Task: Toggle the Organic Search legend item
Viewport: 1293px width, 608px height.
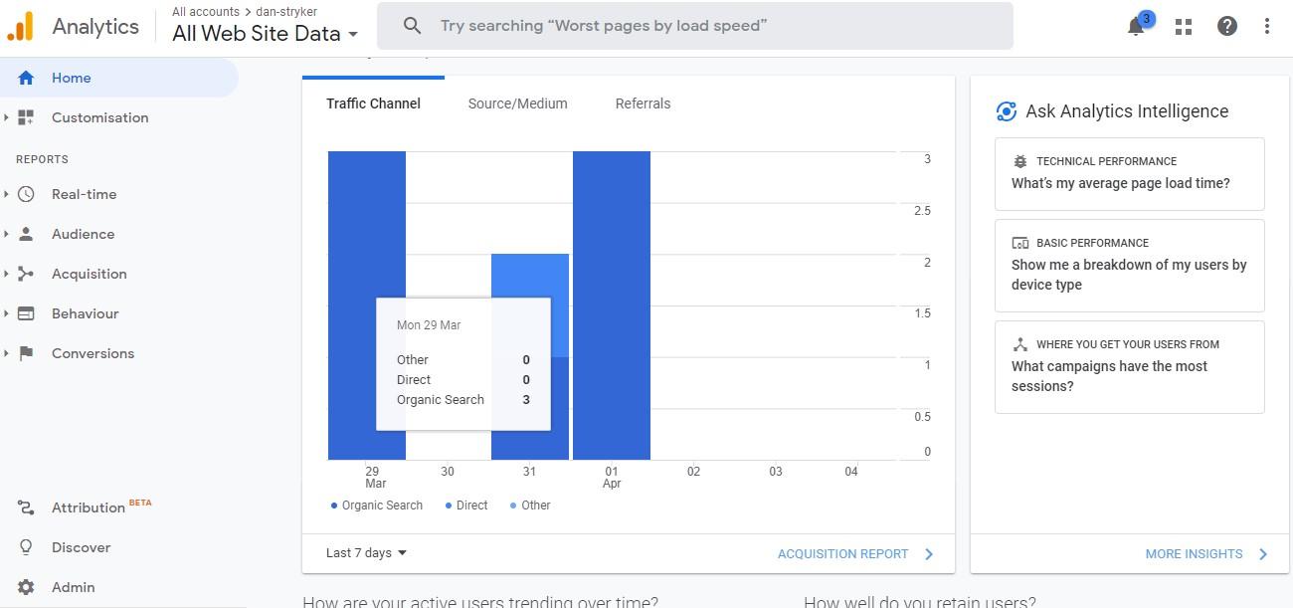Action: tap(377, 506)
